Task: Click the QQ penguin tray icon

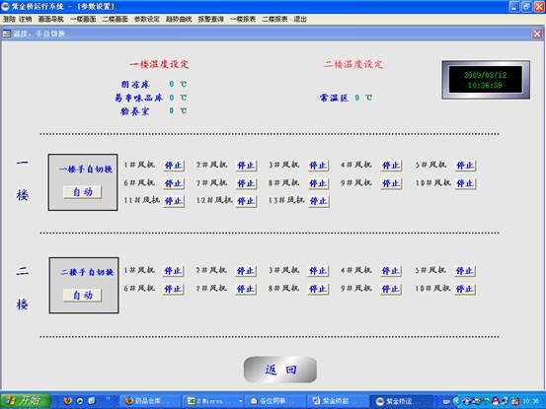Action: (495, 401)
